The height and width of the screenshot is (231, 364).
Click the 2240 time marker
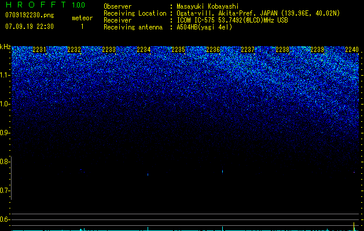coord(352,50)
